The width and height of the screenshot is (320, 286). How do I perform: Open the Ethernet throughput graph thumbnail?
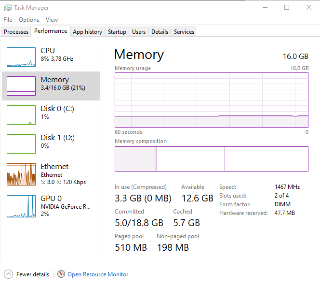click(21, 174)
